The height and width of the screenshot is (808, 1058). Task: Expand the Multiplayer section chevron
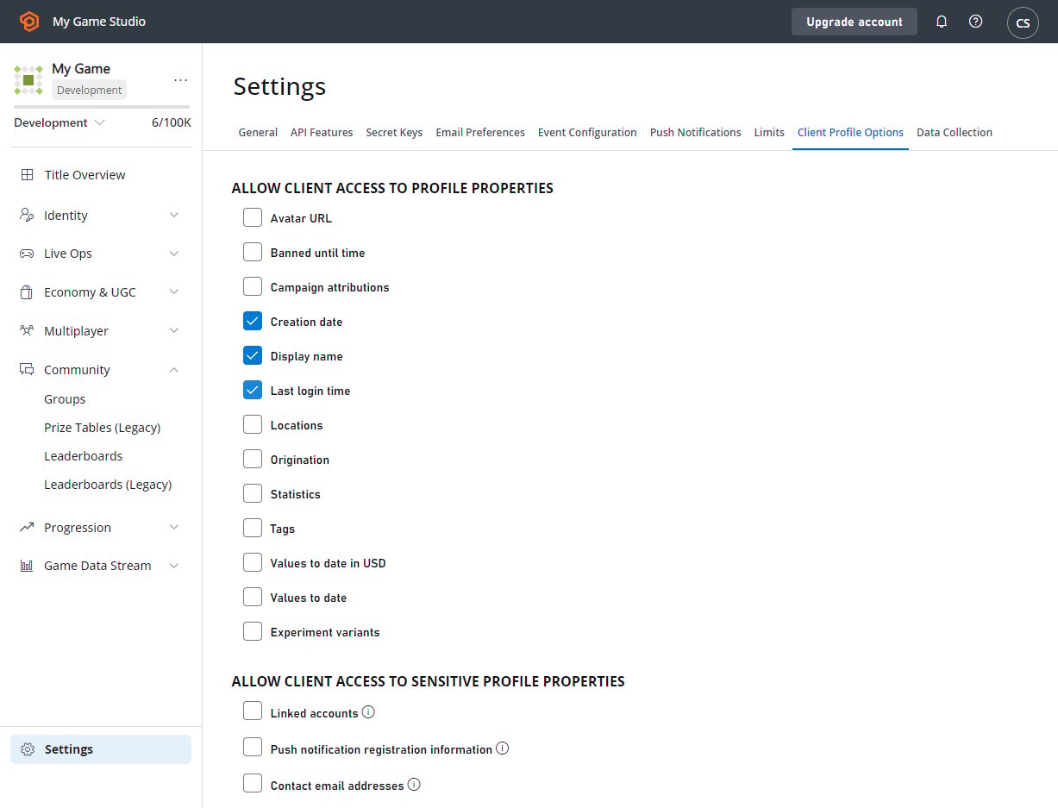tap(174, 331)
